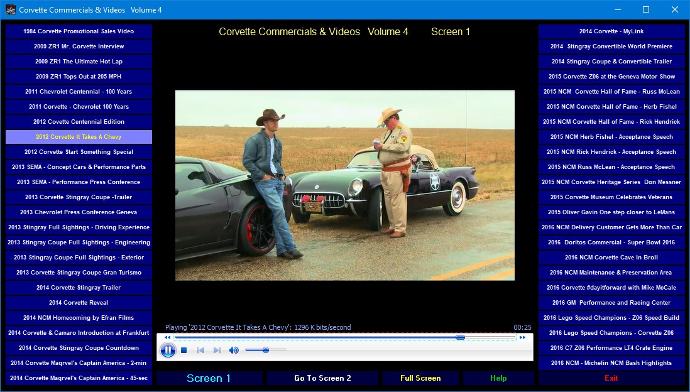The image size is (690, 392).
Task: Pause the playing video
Action: coord(168,350)
